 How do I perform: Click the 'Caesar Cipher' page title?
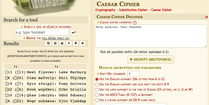(118, 4)
